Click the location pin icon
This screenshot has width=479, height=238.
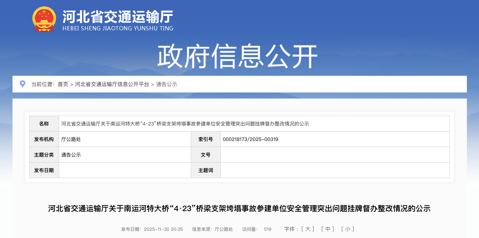22,84
